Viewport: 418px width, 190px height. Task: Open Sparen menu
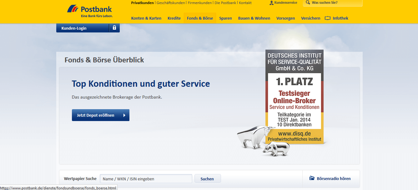(x=225, y=18)
